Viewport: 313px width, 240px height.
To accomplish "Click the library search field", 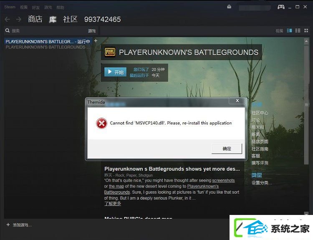I will (48, 31).
